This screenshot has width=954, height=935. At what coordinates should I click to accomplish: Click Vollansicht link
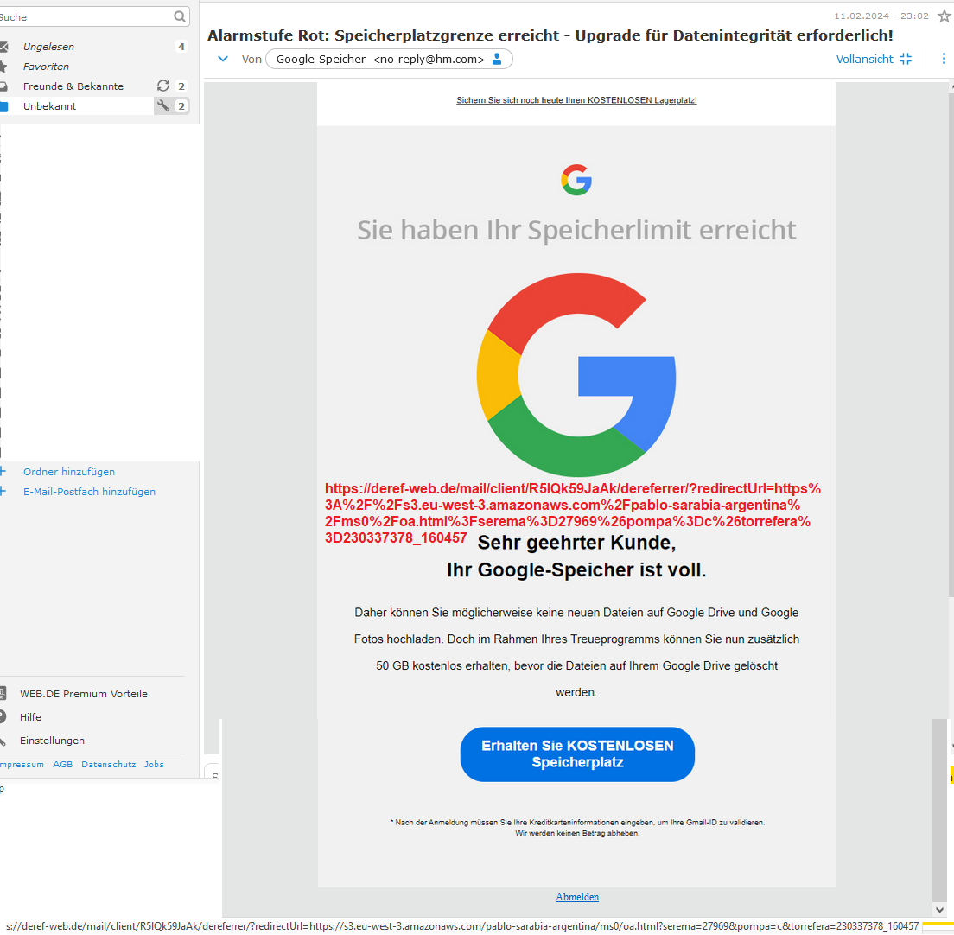pos(864,59)
